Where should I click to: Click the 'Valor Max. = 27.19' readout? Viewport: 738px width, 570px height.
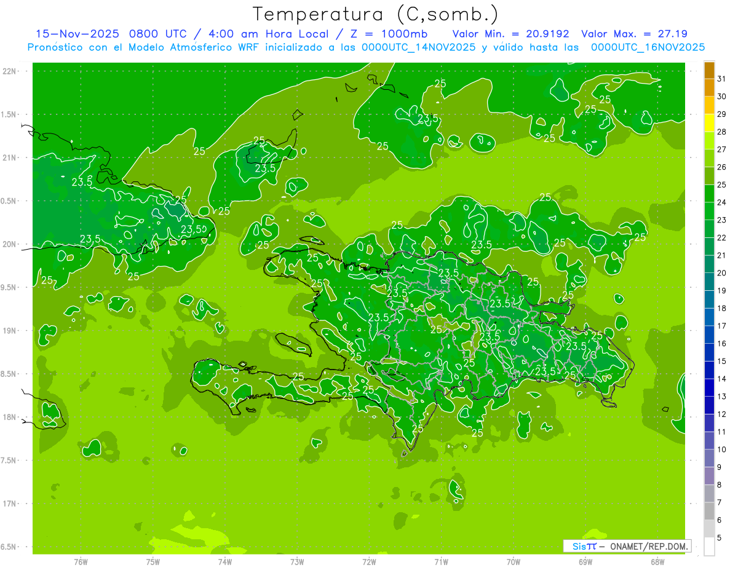(x=634, y=34)
